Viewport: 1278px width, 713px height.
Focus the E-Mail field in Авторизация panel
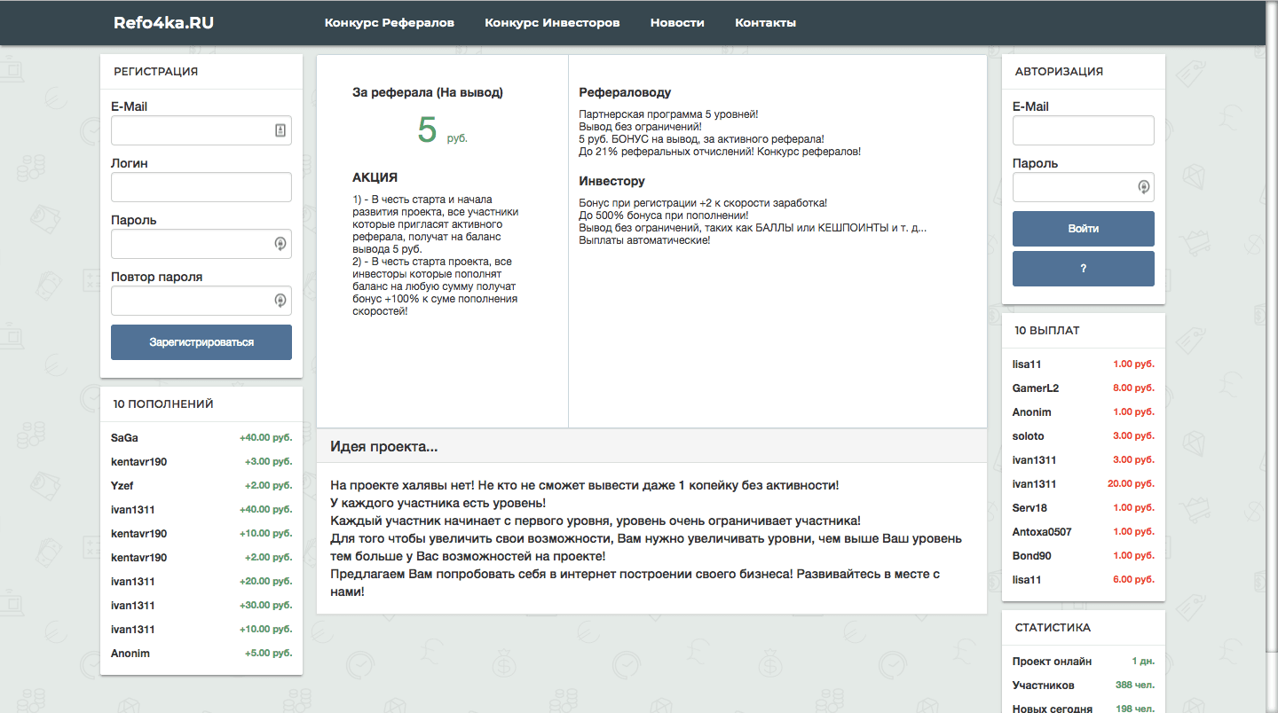click(x=1083, y=130)
